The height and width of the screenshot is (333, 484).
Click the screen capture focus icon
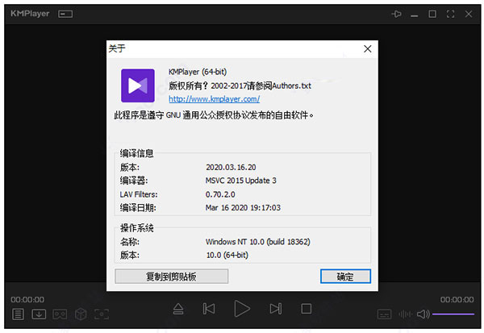[x=102, y=314]
